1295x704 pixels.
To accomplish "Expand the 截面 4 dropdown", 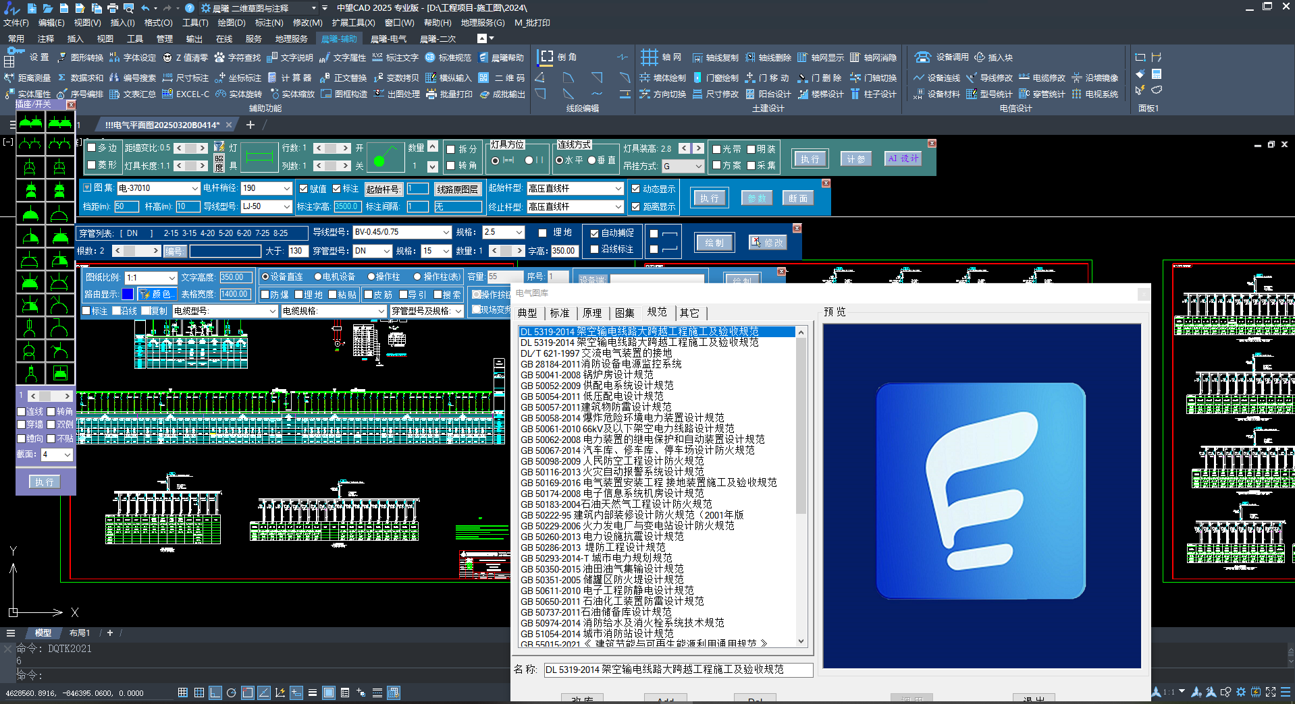I will (68, 455).
